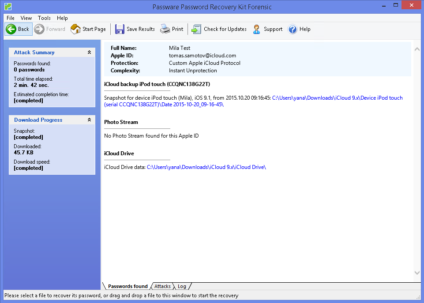Switch to the Attacks tab
Viewport: 424px width, 303px height.
[x=162, y=286]
